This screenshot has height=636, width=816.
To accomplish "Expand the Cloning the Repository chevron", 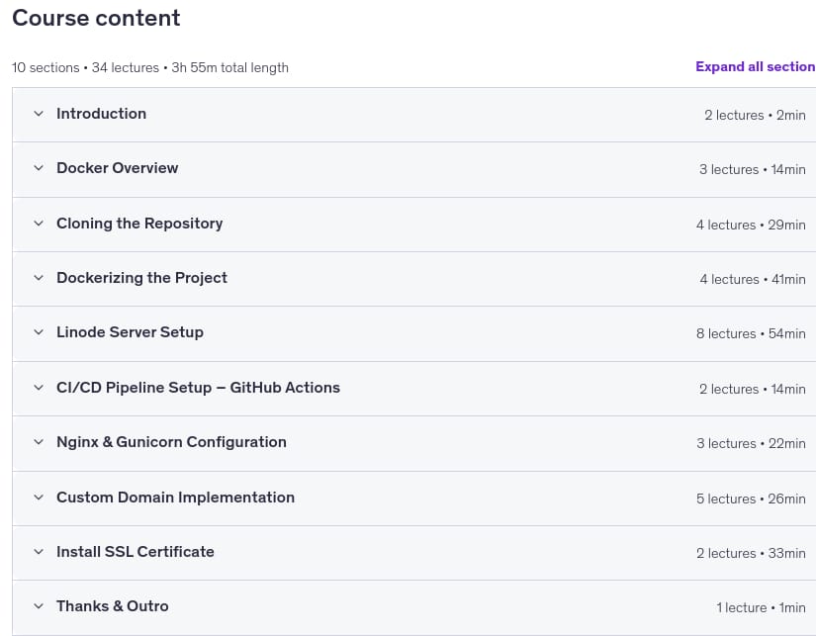I will coord(39,224).
